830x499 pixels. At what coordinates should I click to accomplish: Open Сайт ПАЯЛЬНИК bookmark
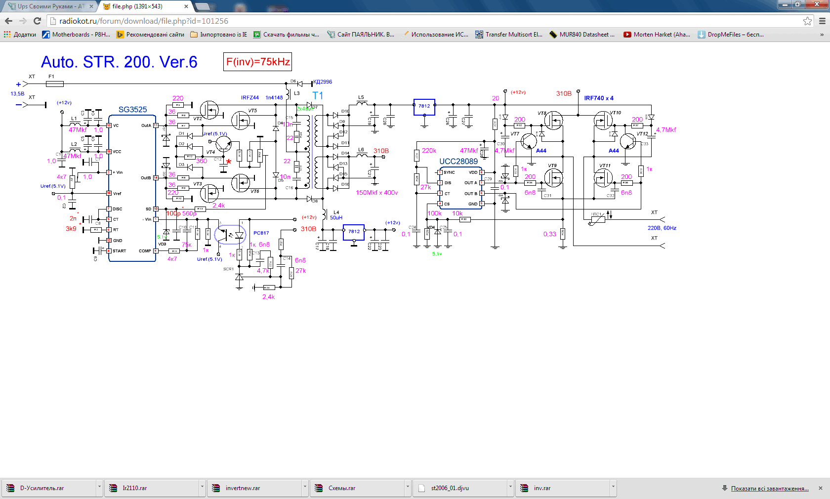point(361,35)
